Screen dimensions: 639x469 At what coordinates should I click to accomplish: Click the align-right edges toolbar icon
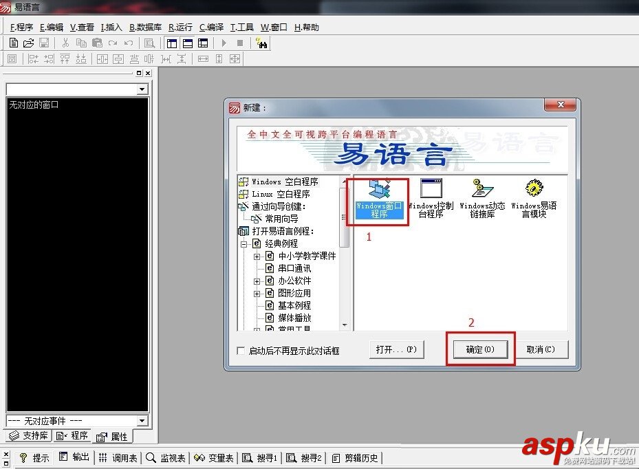(49, 59)
